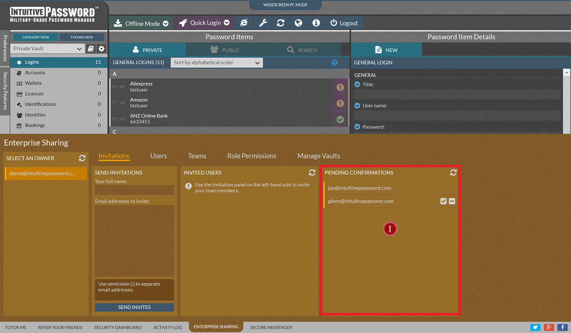Open the globe icon in top toolbar
The image size is (571, 333).
point(298,23)
